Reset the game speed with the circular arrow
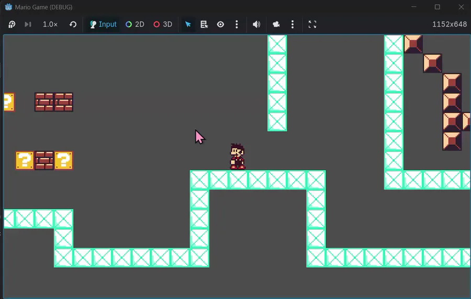 (73, 24)
